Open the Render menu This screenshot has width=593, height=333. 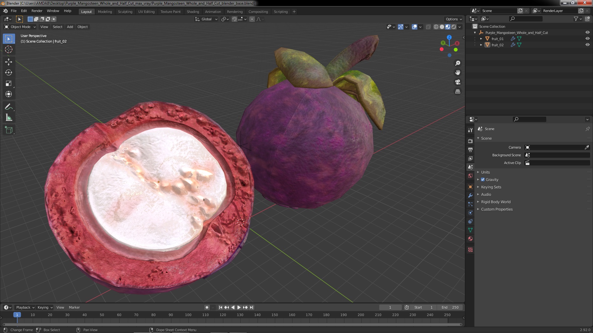tap(37, 11)
